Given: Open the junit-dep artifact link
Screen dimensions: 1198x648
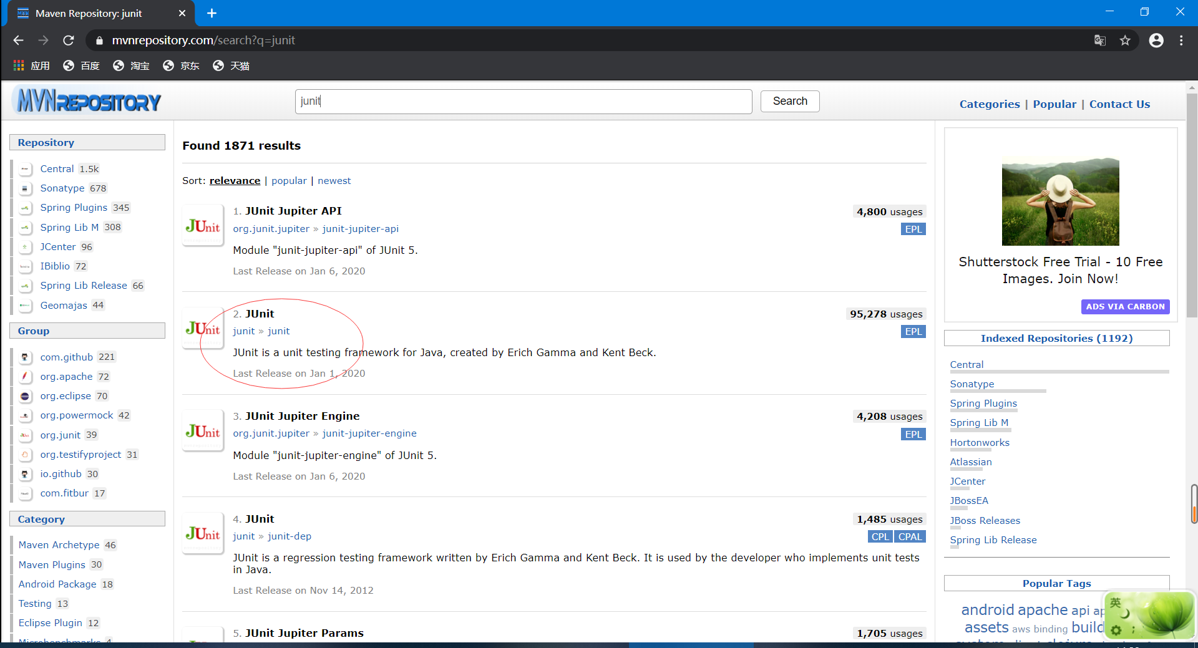Looking at the screenshot, I should pyautogui.click(x=290, y=536).
